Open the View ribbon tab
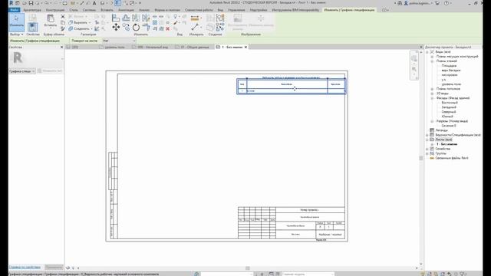491x276 pixels. pos(220,10)
